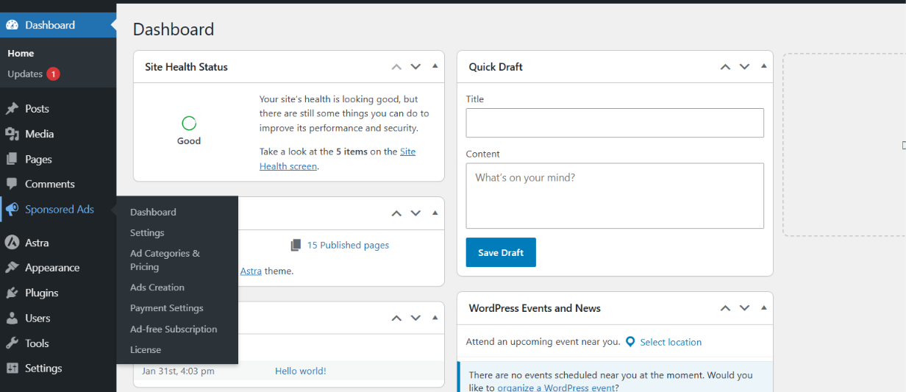Click the Plugins plug icon
This screenshot has width=906, height=392.
[12, 293]
